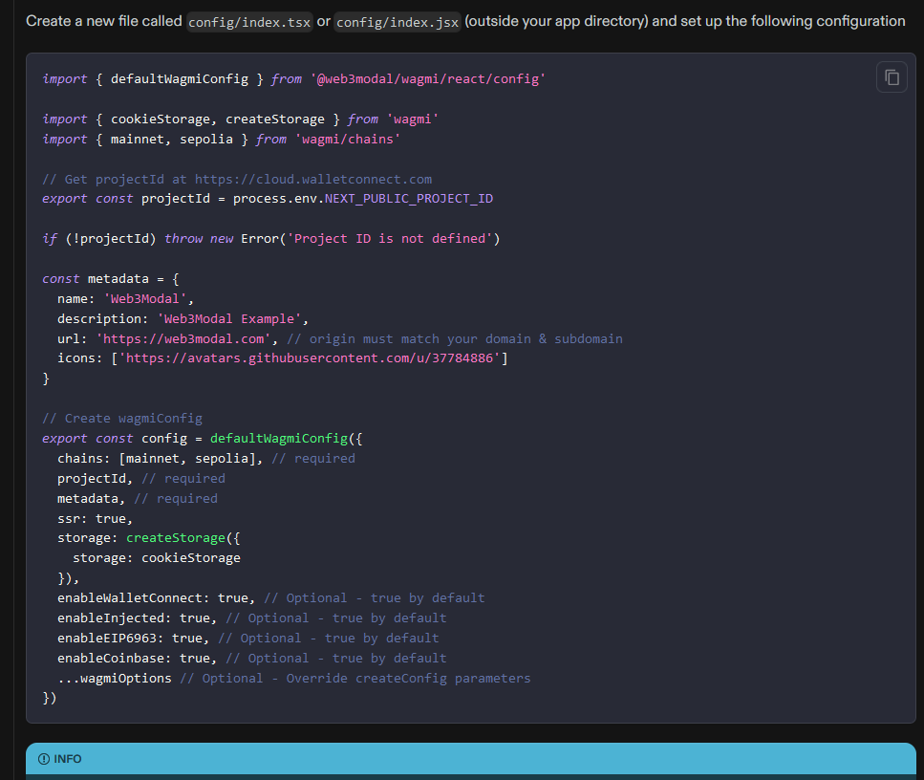Click NEXT_PUBLIC_PROJECT_ID environment variable
Image resolution: width=924 pixels, height=780 pixels.
[409, 199]
